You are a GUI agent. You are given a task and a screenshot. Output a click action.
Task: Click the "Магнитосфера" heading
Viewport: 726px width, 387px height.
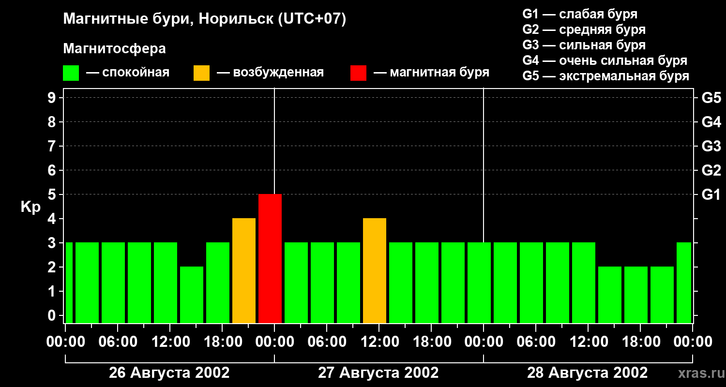pos(114,49)
